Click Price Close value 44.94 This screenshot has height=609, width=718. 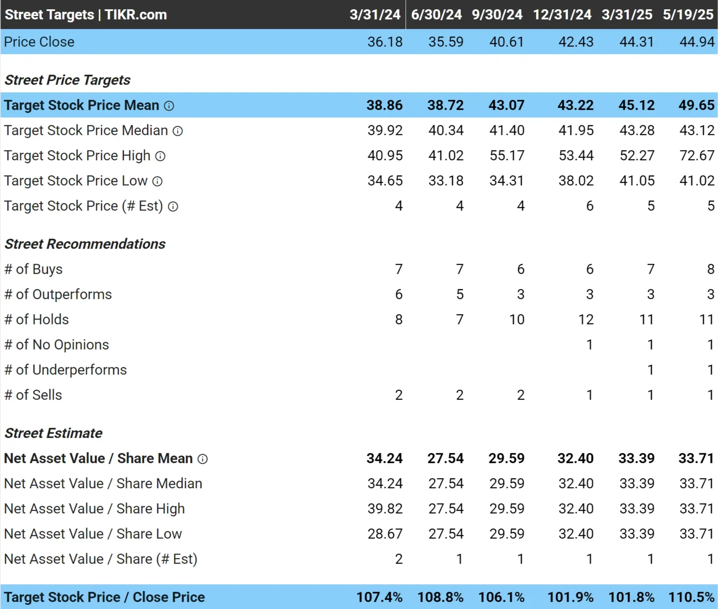[697, 42]
